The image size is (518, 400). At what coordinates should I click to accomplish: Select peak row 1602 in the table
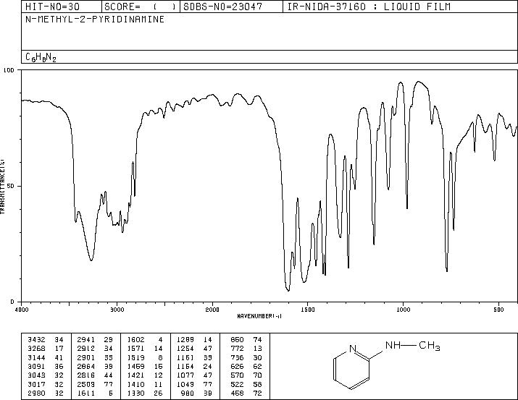point(145,339)
